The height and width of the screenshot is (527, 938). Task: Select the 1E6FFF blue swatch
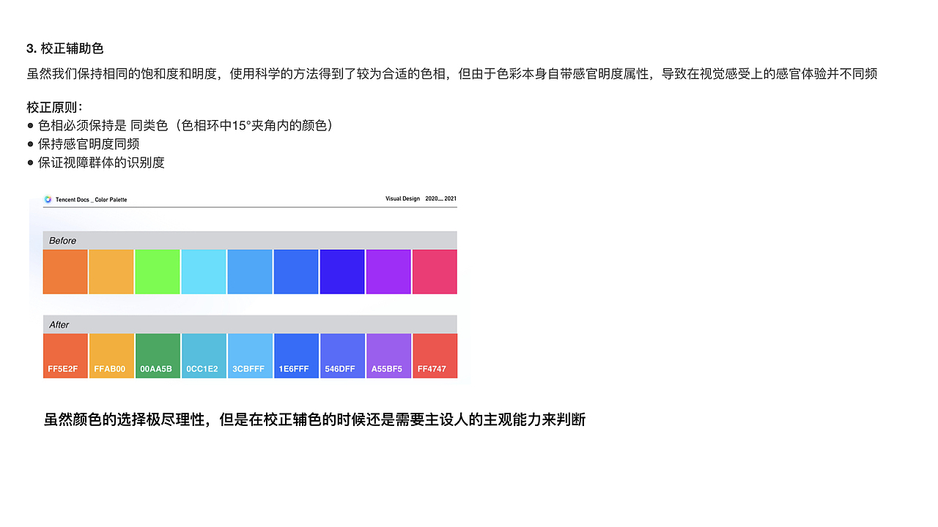(x=296, y=355)
